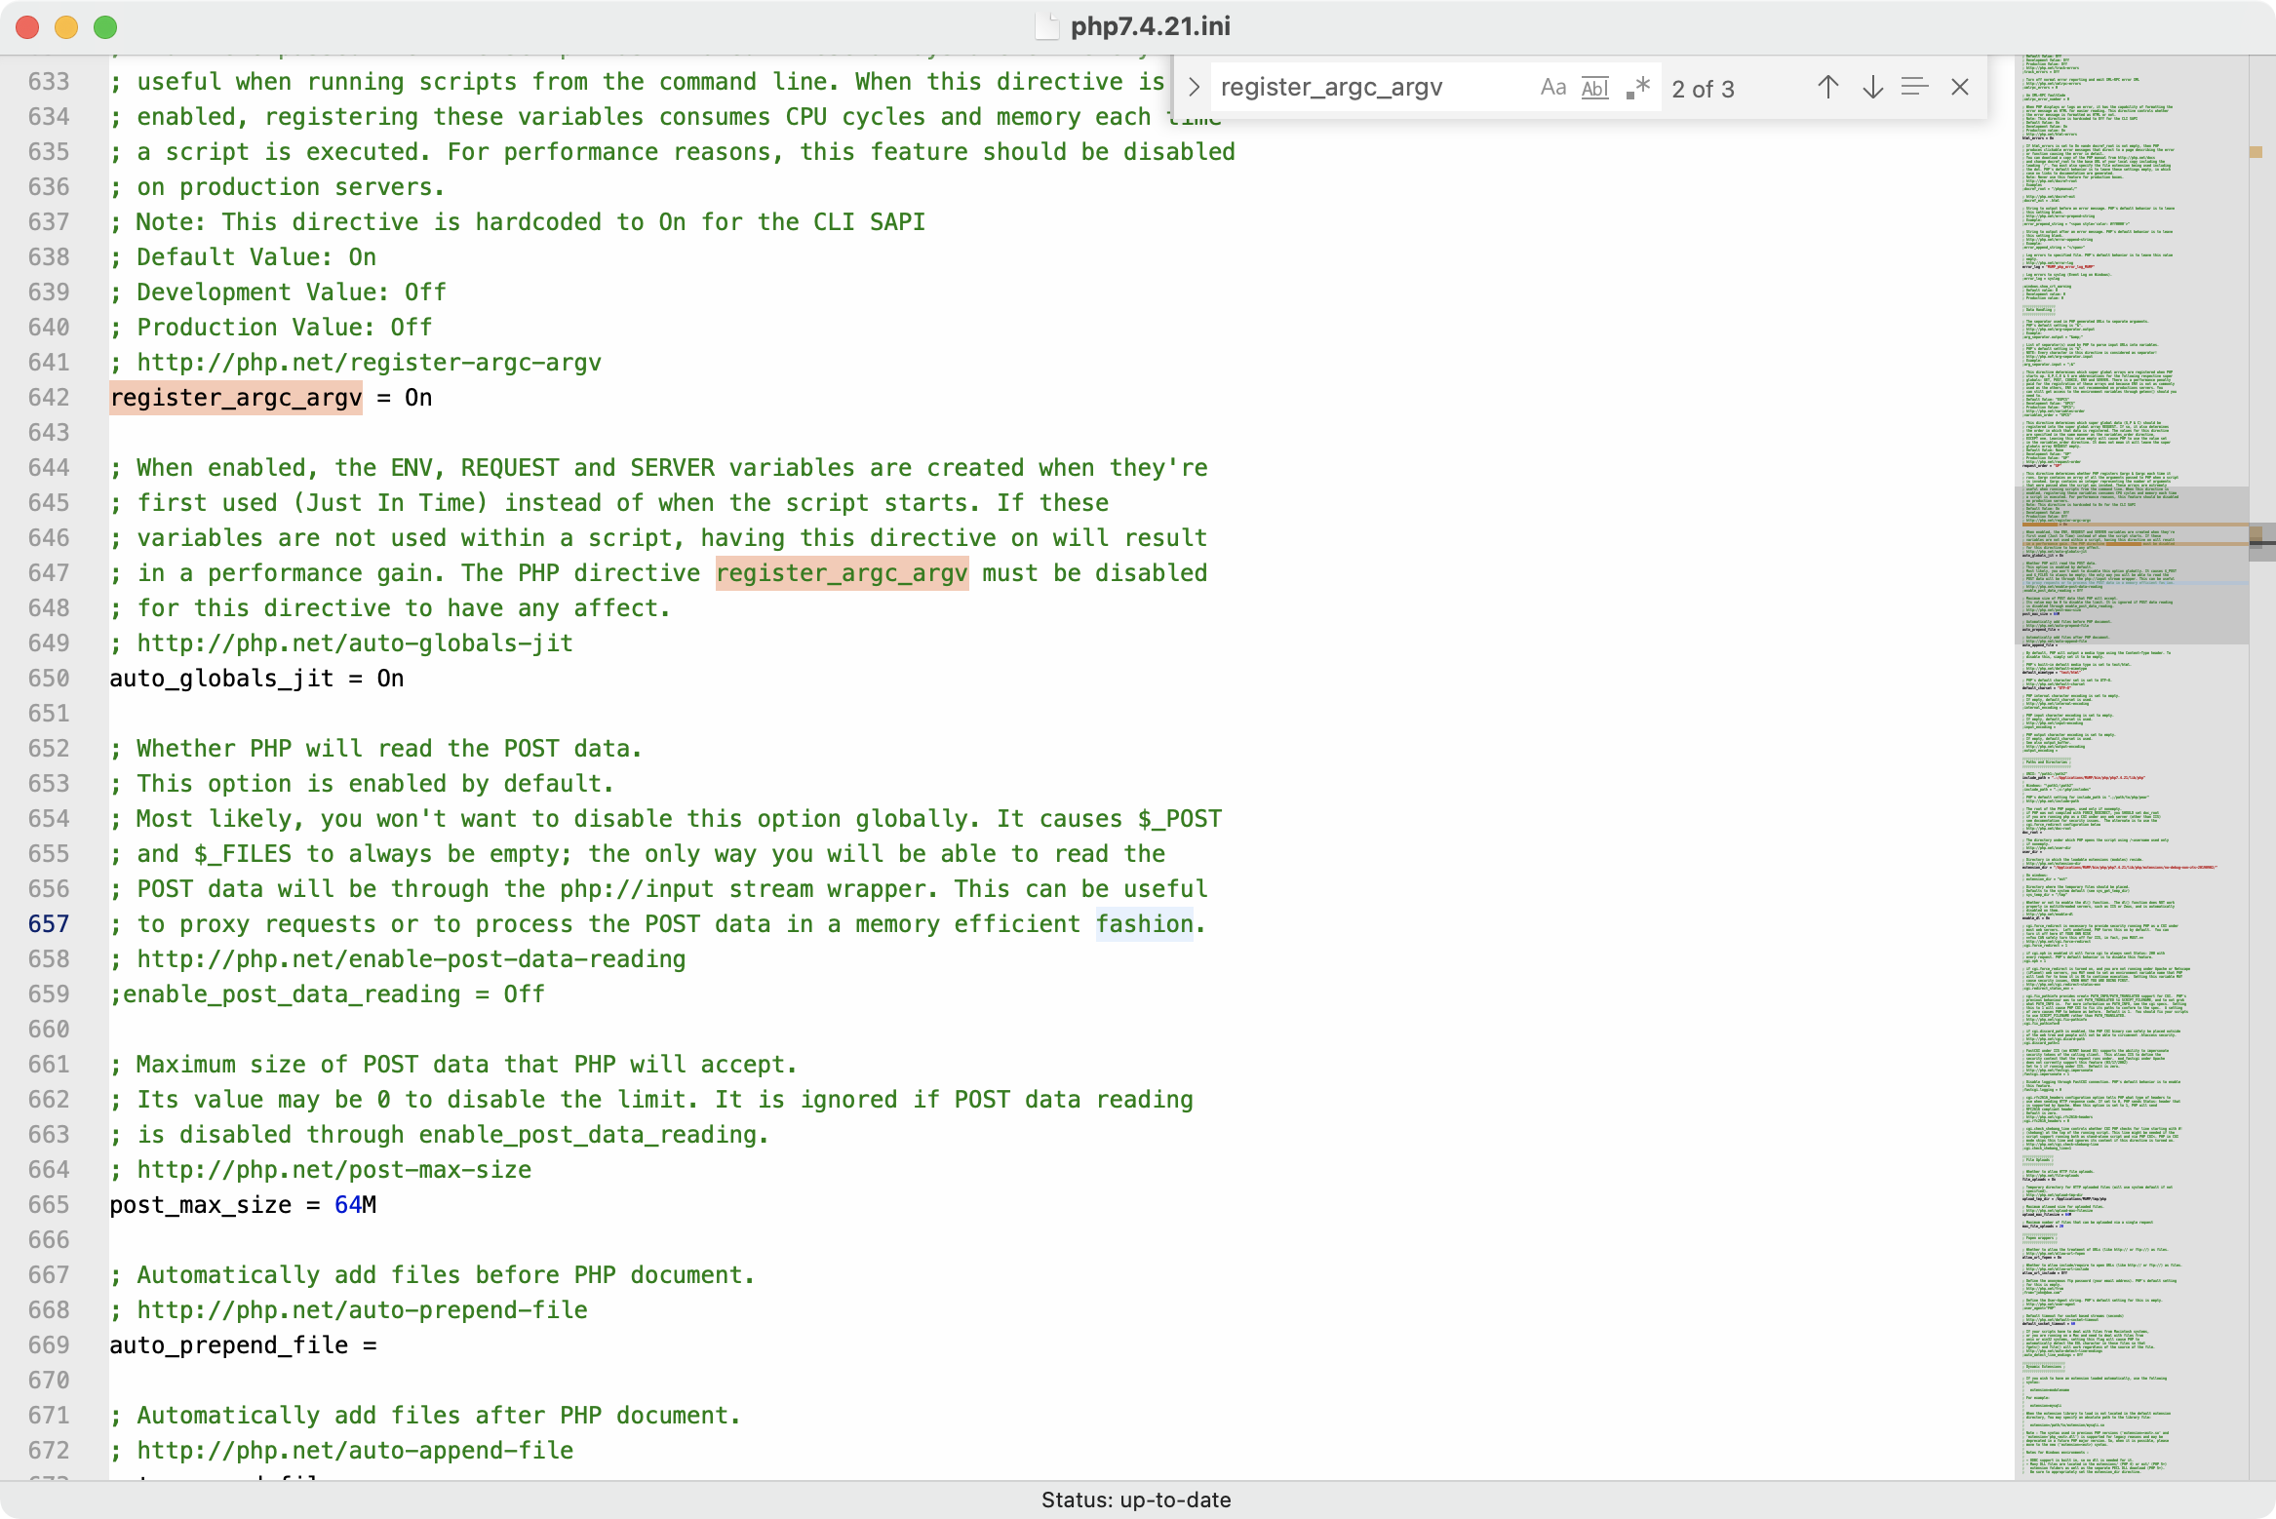Go to previous match arrow
The image size is (2276, 1519).
pyautogui.click(x=1828, y=88)
